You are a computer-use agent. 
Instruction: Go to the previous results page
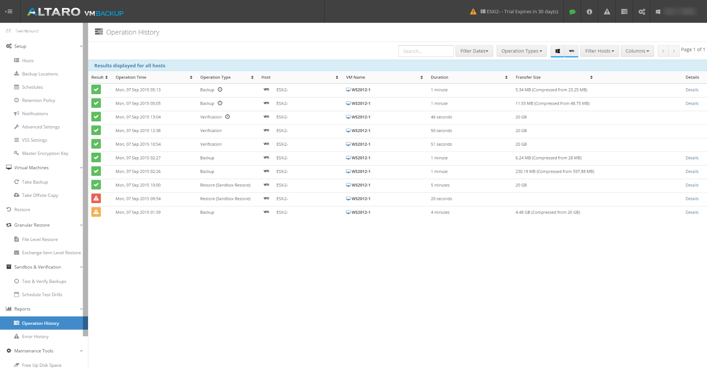663,51
